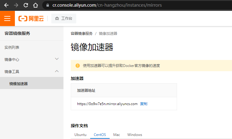Open the orange hamburger menu

[7, 18]
